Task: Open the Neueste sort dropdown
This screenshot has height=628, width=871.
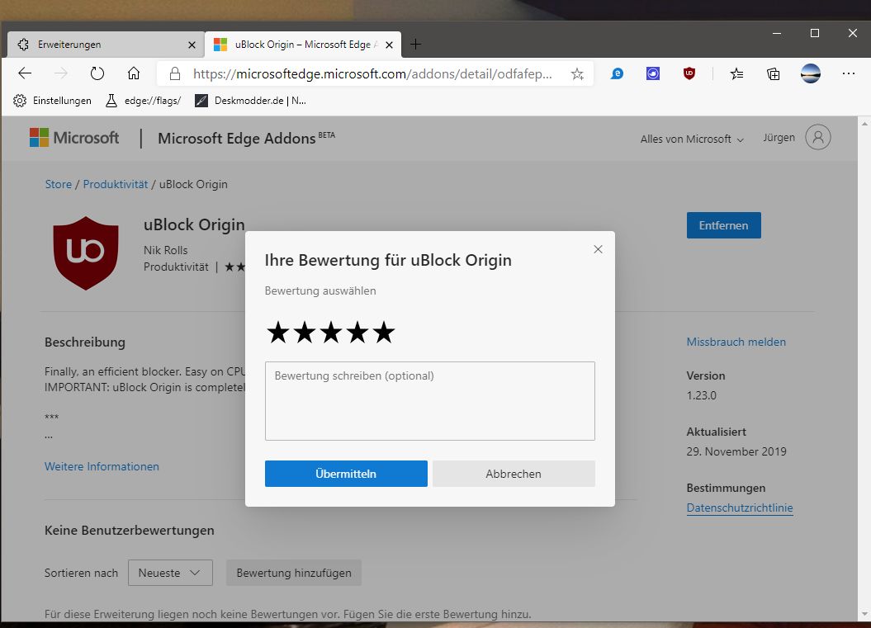Action: (170, 573)
